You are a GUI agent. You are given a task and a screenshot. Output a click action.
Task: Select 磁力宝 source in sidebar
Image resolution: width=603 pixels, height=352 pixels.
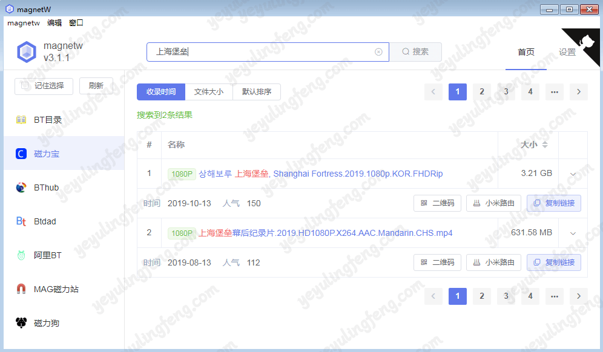[64, 154]
